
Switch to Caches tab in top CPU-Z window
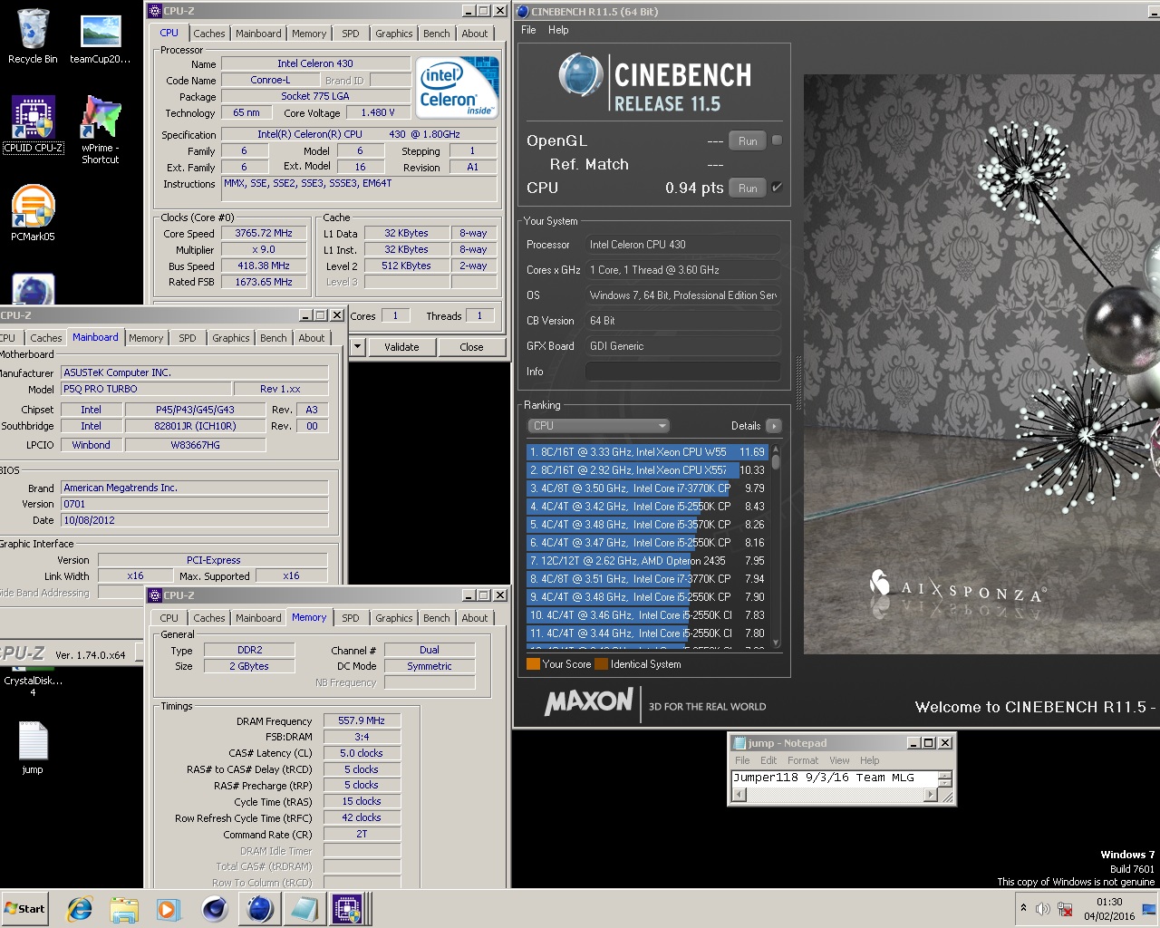click(x=208, y=34)
